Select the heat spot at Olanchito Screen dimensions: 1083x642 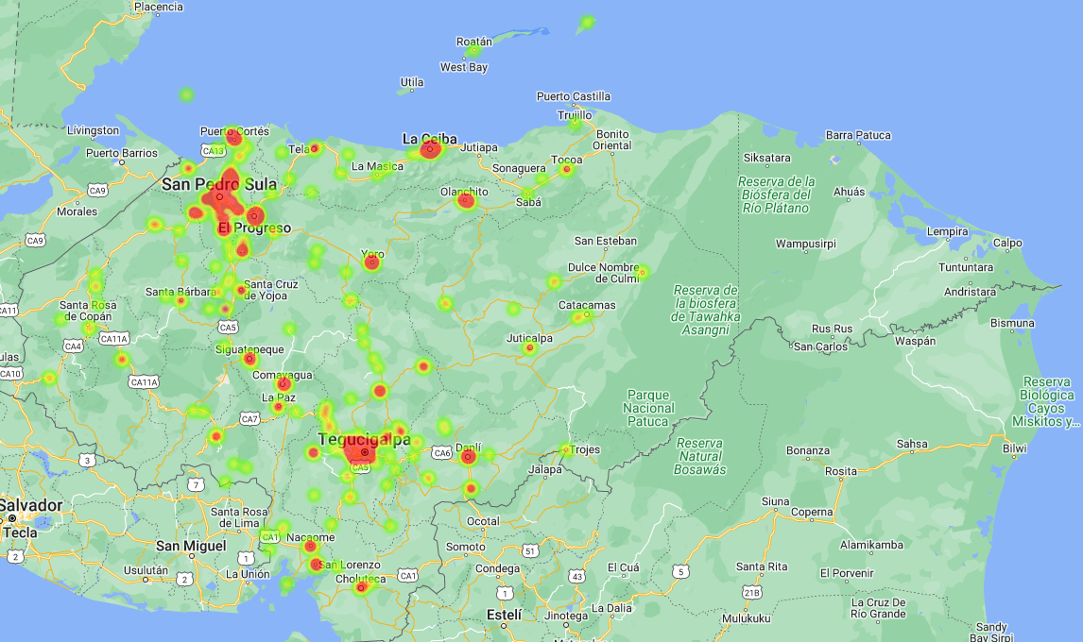465,199
